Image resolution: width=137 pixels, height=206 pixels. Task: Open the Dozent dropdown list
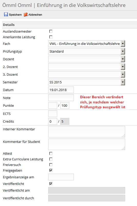click(x=123, y=59)
